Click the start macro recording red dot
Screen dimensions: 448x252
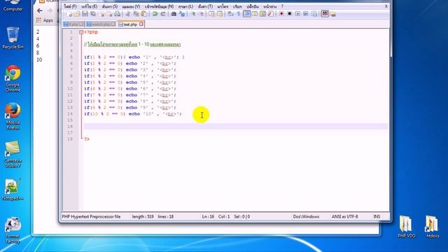pyautogui.click(x=281, y=14)
